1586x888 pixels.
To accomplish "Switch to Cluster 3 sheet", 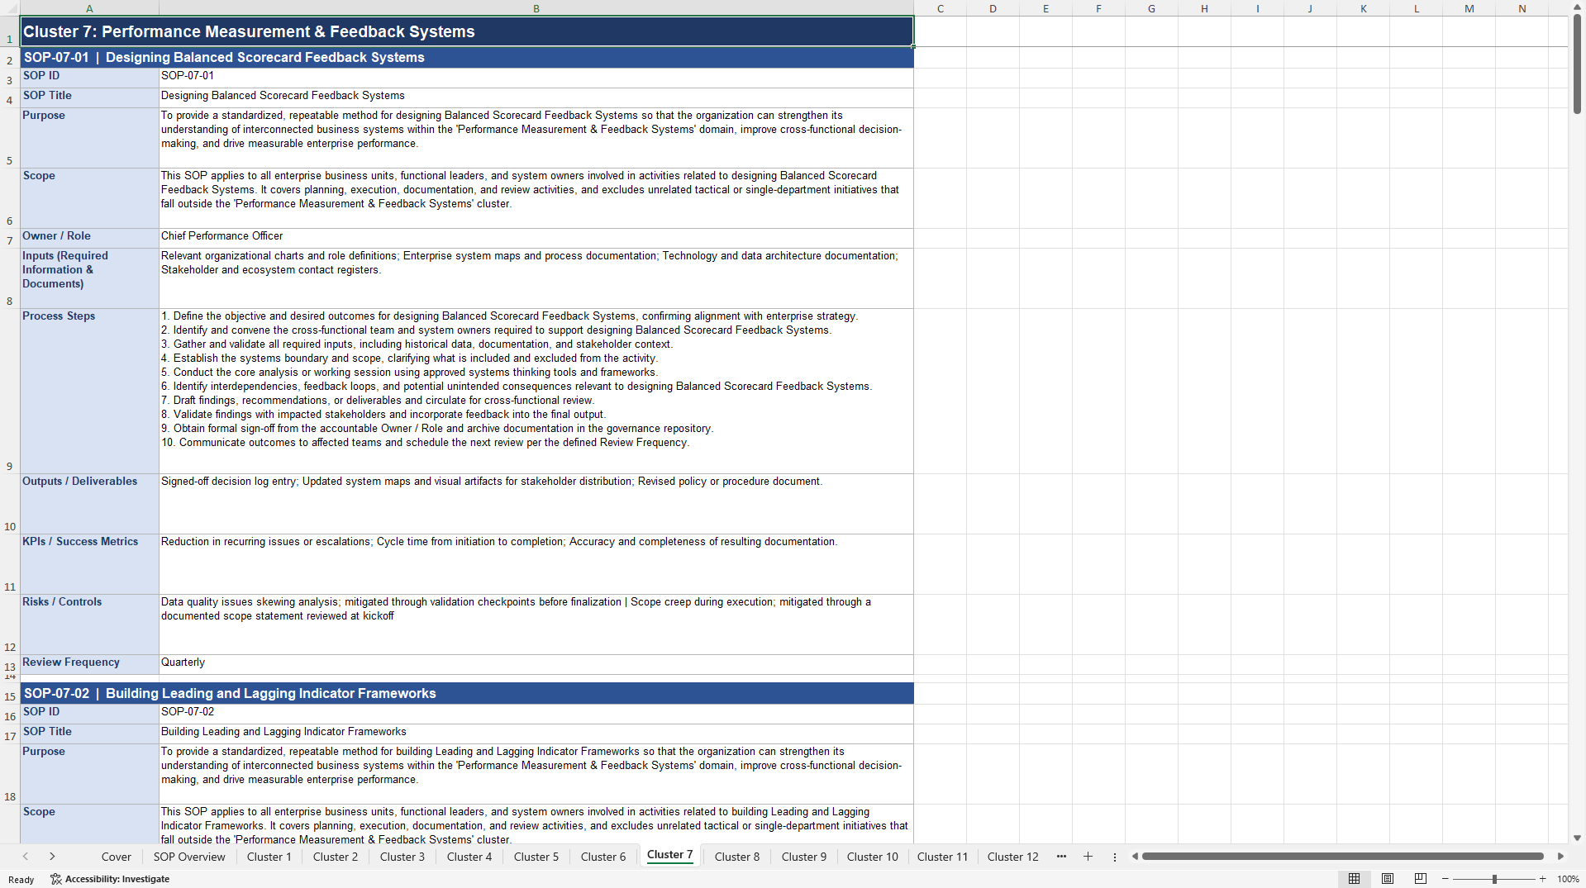I will tap(402, 857).
